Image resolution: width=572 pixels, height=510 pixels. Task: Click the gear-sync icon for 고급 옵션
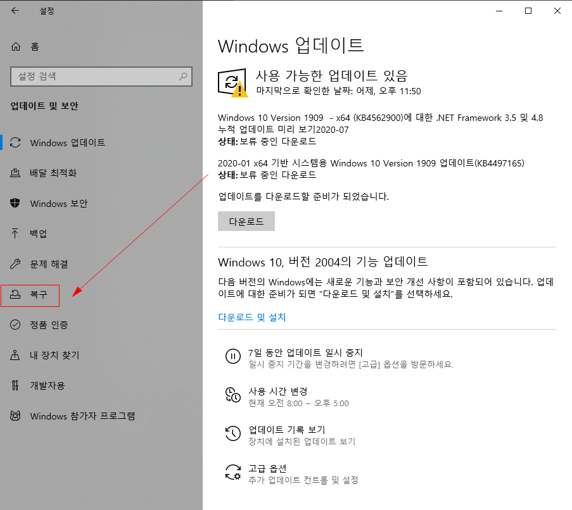(232, 472)
